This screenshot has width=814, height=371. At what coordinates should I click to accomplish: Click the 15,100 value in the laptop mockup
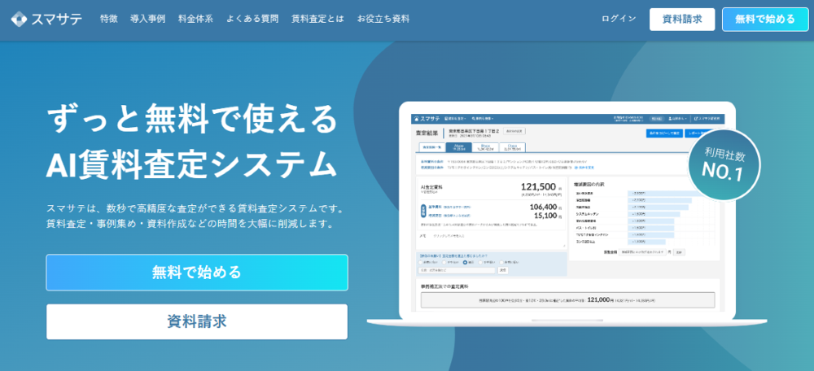545,215
